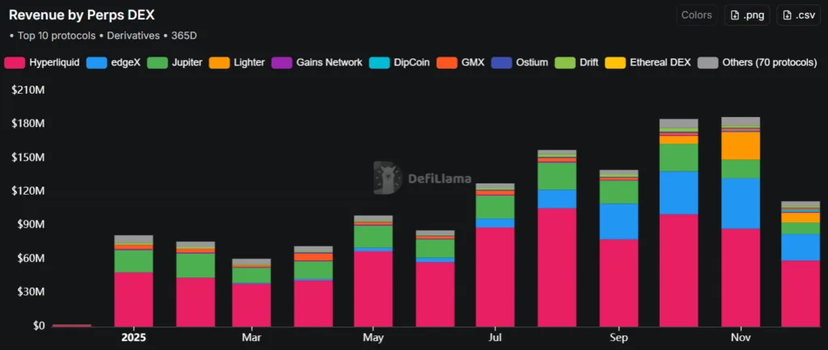Click the $30M y-axis label

coord(30,292)
